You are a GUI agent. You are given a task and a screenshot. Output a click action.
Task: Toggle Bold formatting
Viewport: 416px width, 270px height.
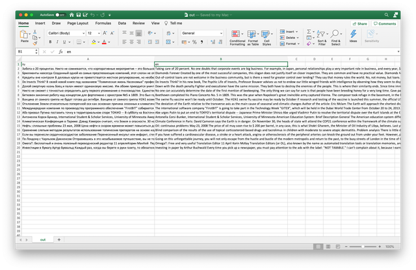click(x=51, y=41)
